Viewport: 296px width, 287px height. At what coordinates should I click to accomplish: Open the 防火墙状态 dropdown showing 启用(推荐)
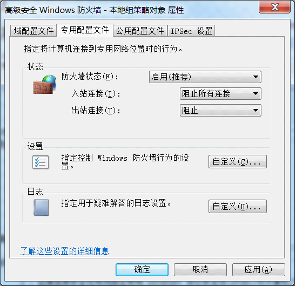(x=205, y=77)
